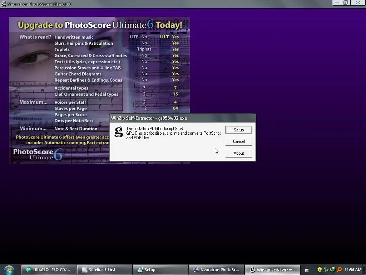Screen dimensions: 366x275
Task: Click the orange magnifier tray icon
Action: coord(339,270)
